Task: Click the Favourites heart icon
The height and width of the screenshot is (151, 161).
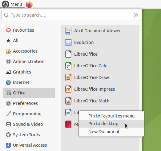Action: point(8,30)
